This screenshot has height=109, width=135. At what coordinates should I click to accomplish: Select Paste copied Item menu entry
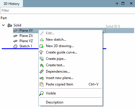coord(71,84)
